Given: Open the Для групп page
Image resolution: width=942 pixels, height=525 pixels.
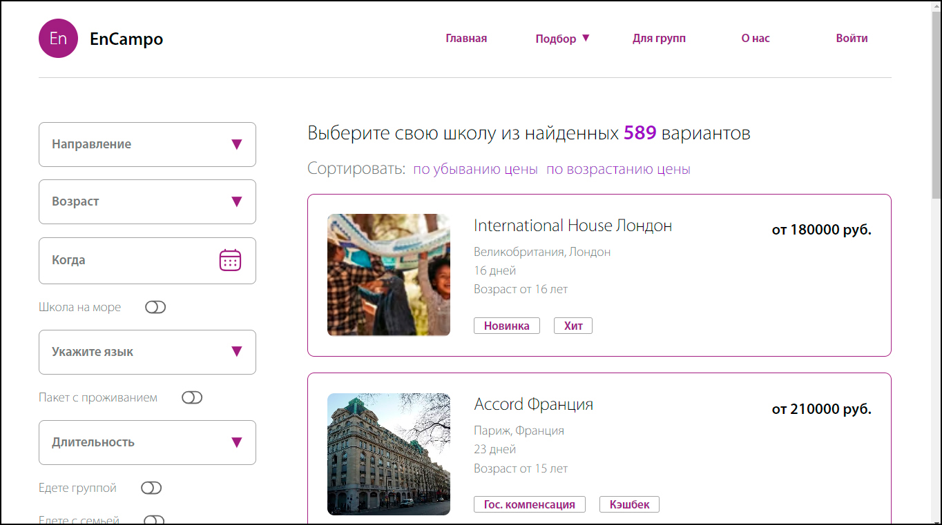Looking at the screenshot, I should [659, 39].
